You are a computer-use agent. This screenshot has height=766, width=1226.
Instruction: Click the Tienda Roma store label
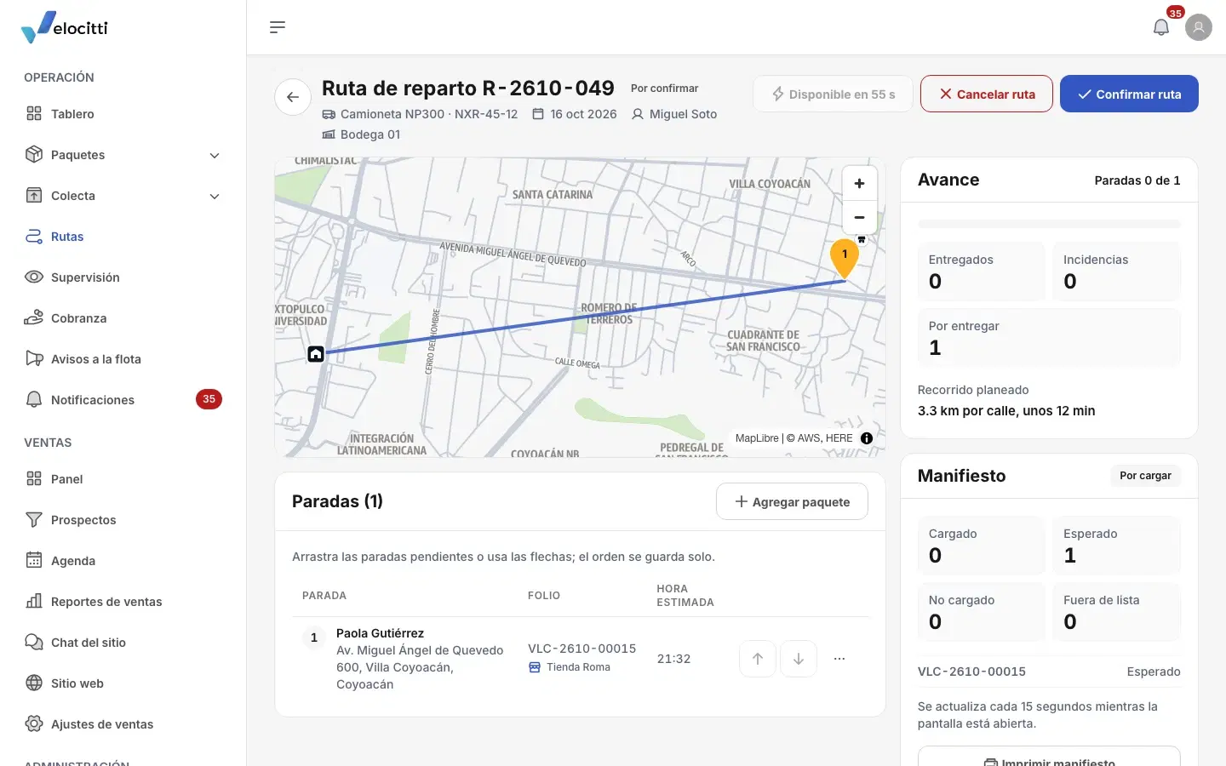570,667
